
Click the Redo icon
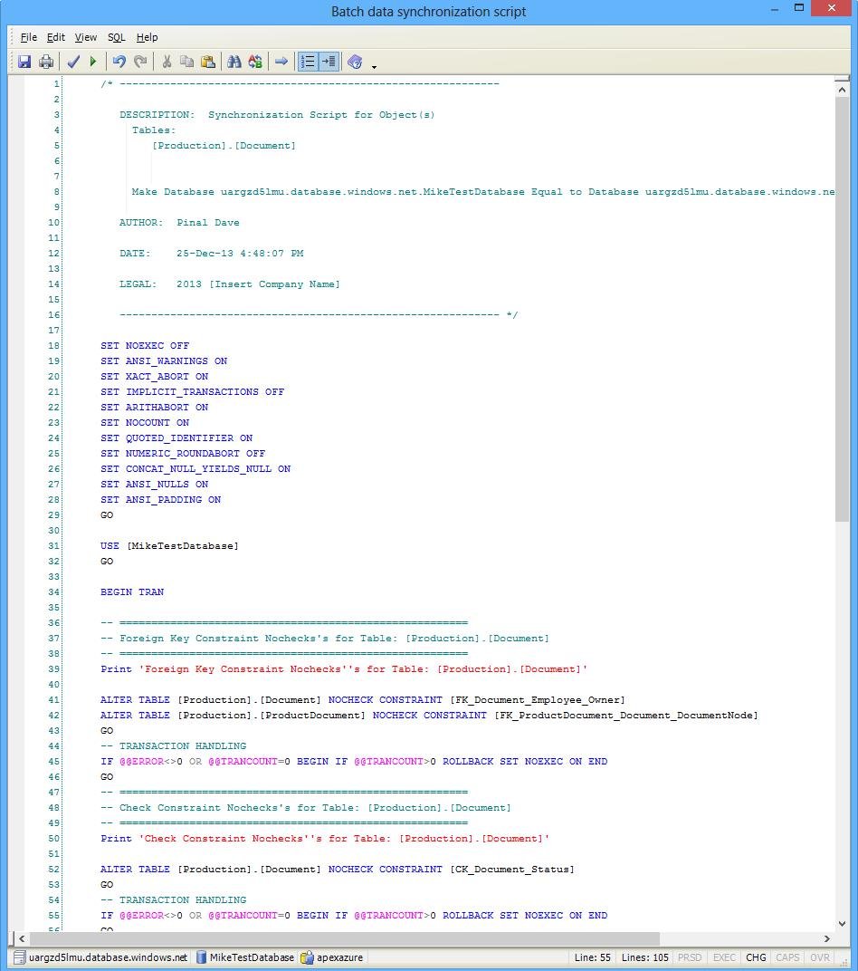(x=140, y=62)
